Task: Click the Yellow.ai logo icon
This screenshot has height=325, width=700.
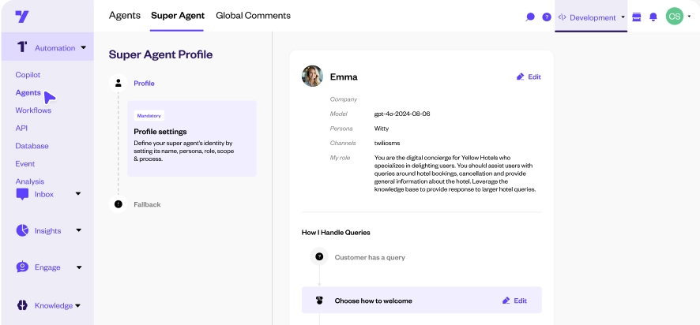Action: point(23,17)
